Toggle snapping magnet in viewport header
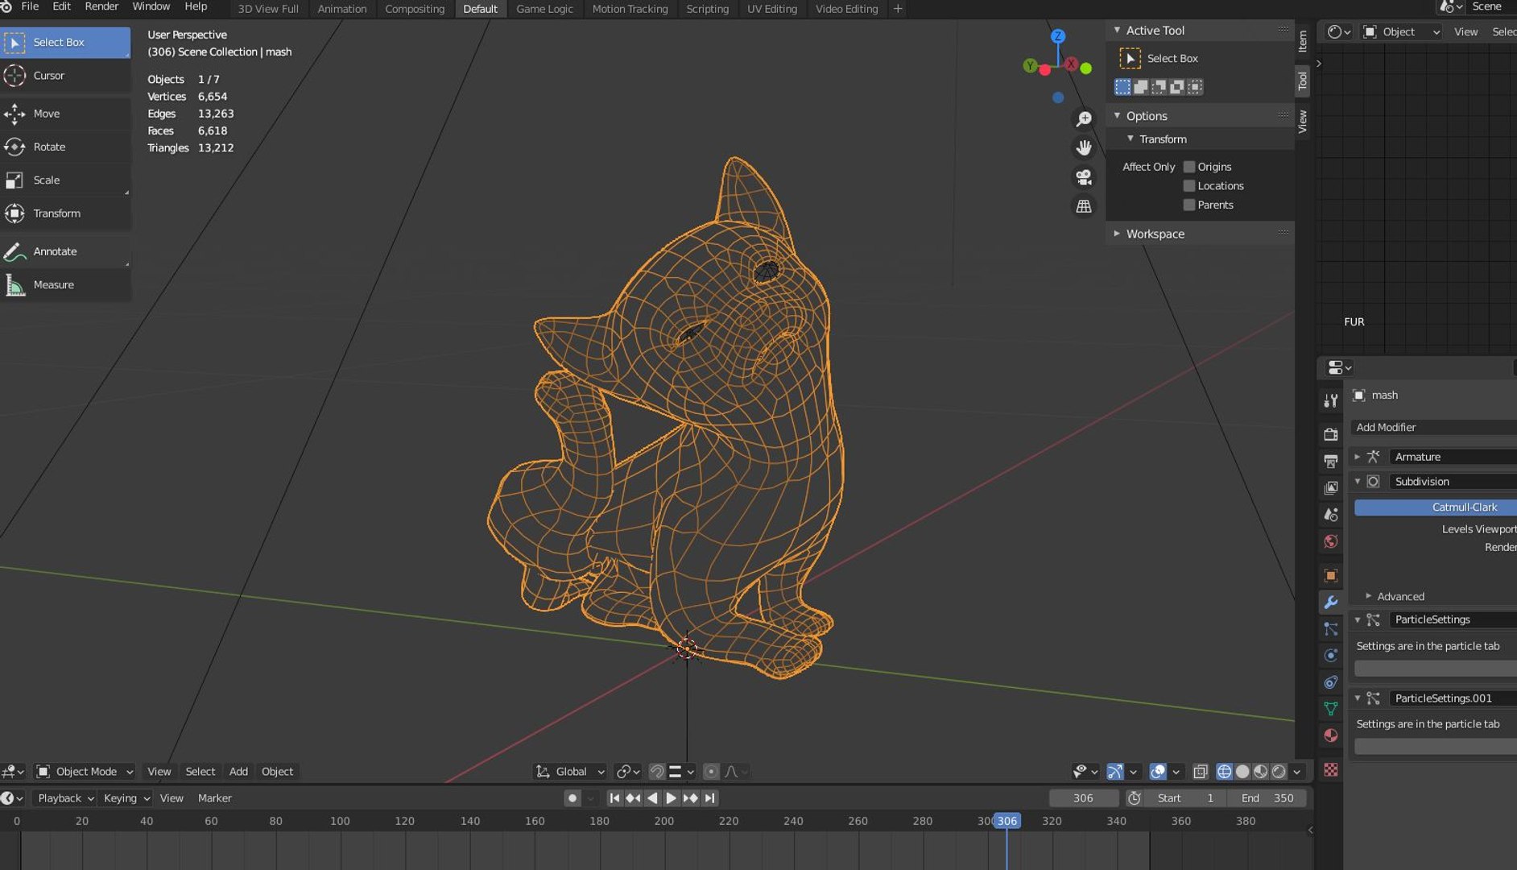Viewport: 1517px width, 870px height. click(x=656, y=772)
